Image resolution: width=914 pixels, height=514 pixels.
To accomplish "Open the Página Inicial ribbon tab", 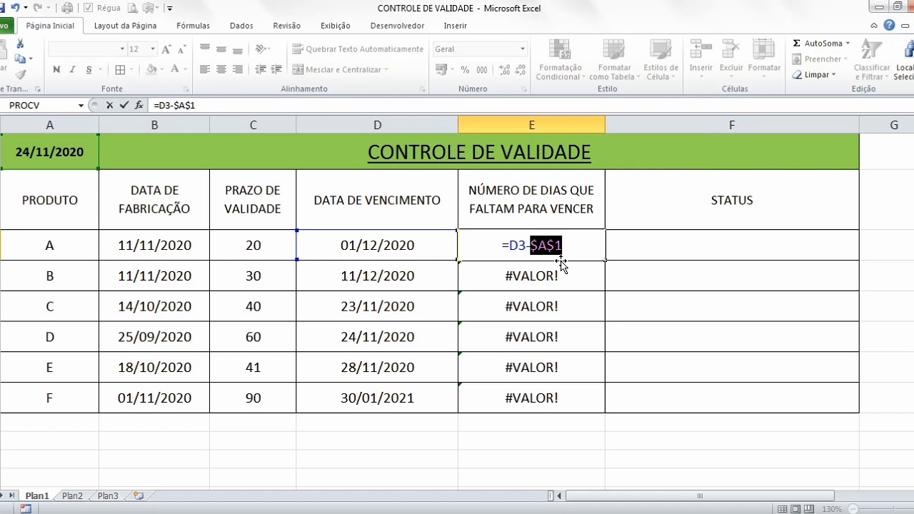I will 50,26.
